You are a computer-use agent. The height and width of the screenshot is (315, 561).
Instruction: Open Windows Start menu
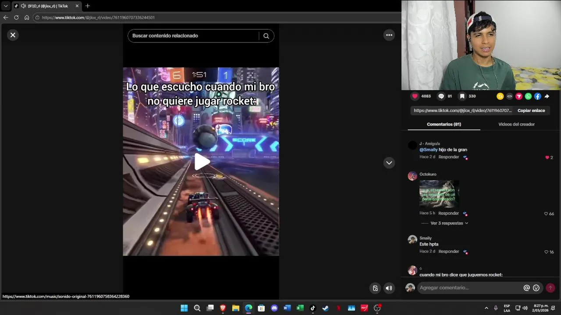(x=184, y=308)
